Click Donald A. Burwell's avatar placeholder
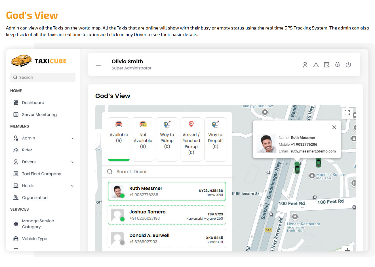The height and width of the screenshot is (267, 375). [x=117, y=238]
